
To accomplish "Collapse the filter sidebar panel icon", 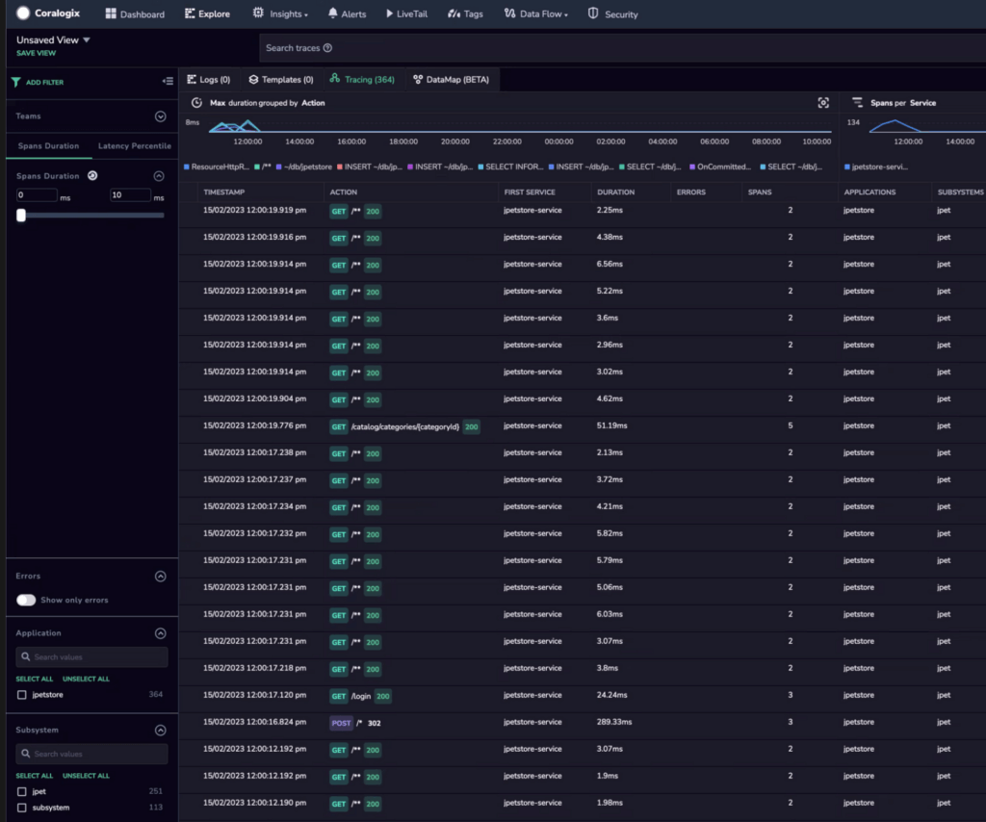I will tap(168, 81).
